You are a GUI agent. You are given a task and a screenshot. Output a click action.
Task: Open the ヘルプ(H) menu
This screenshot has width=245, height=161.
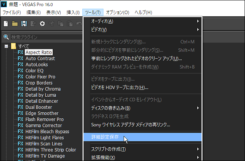(143, 12)
